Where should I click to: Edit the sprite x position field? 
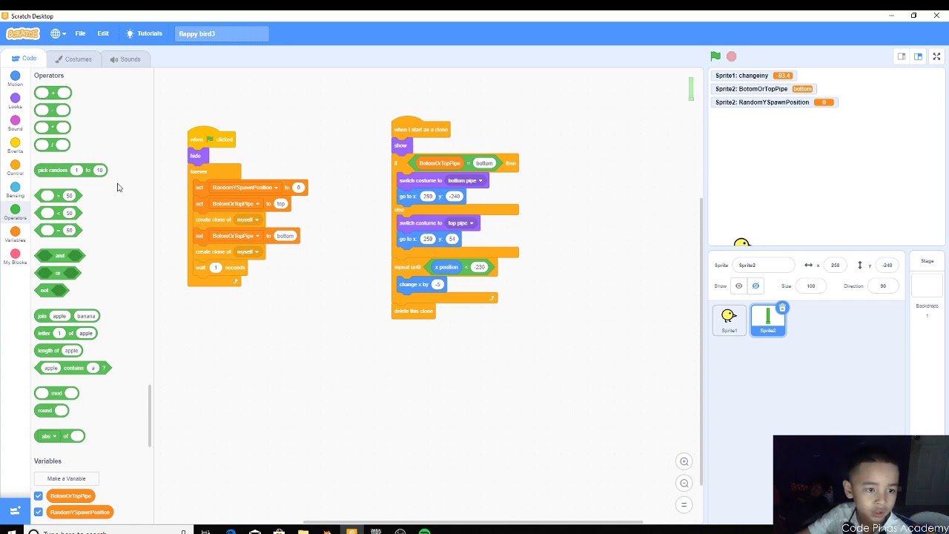coord(836,265)
